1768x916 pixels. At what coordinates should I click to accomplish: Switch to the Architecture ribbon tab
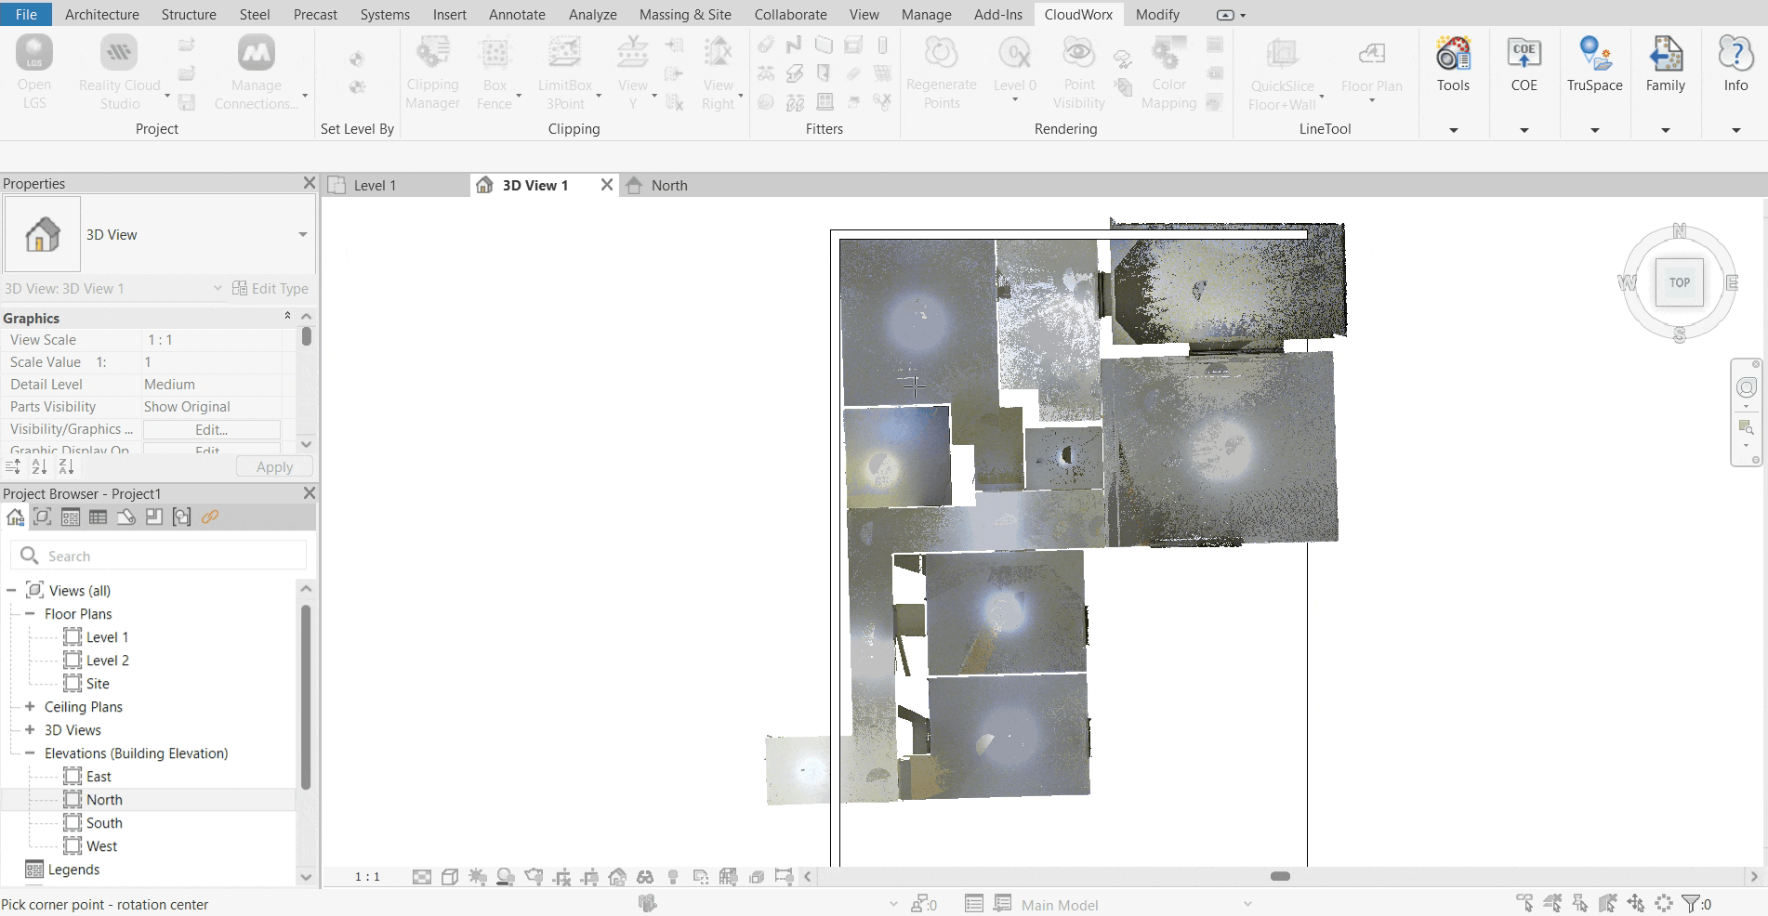click(101, 14)
